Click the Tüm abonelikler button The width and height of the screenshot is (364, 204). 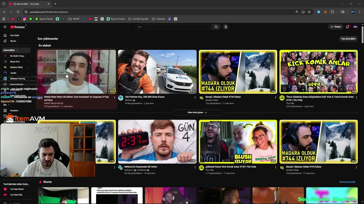348,39
